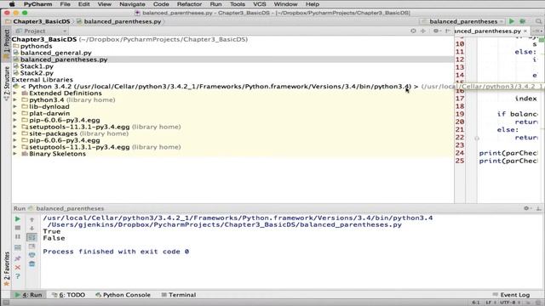
Task: Show hidden editor tabs list
Action: [x=537, y=31]
